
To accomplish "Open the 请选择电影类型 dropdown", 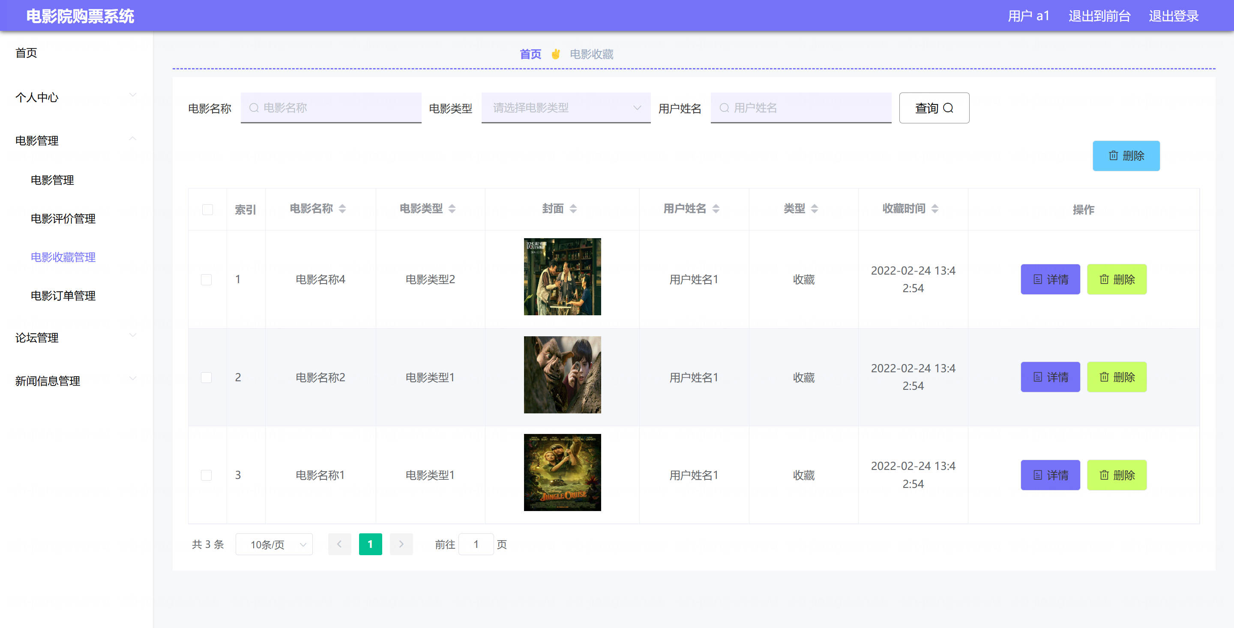I will (x=565, y=108).
